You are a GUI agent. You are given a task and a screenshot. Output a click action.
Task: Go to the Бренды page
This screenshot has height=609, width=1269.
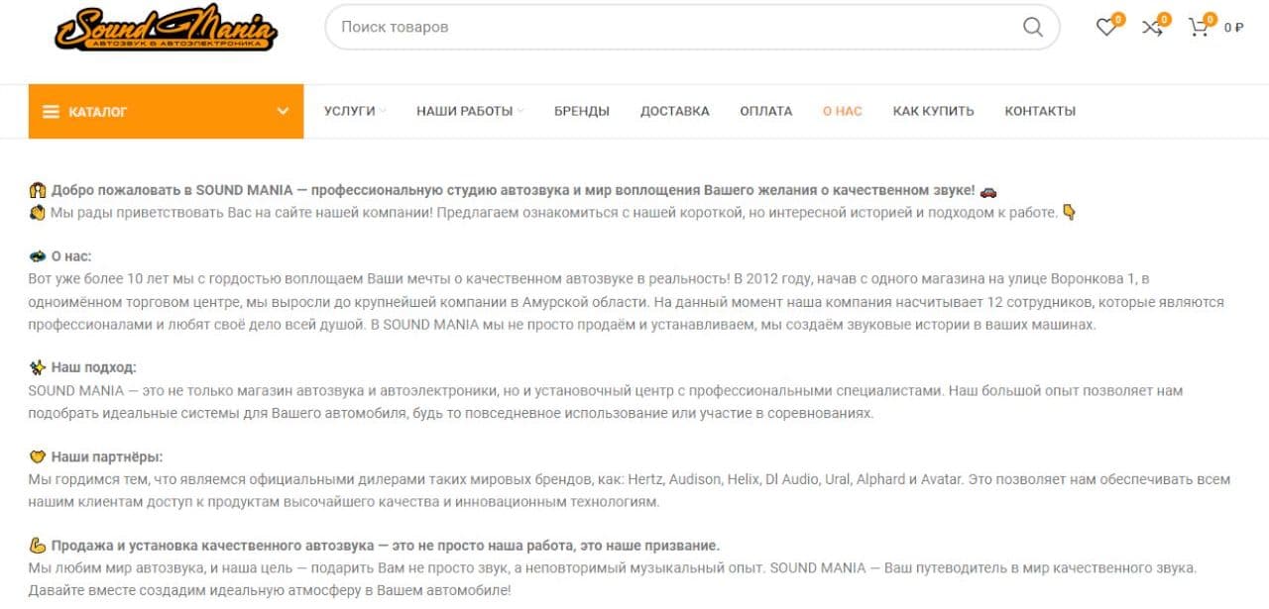tap(582, 111)
